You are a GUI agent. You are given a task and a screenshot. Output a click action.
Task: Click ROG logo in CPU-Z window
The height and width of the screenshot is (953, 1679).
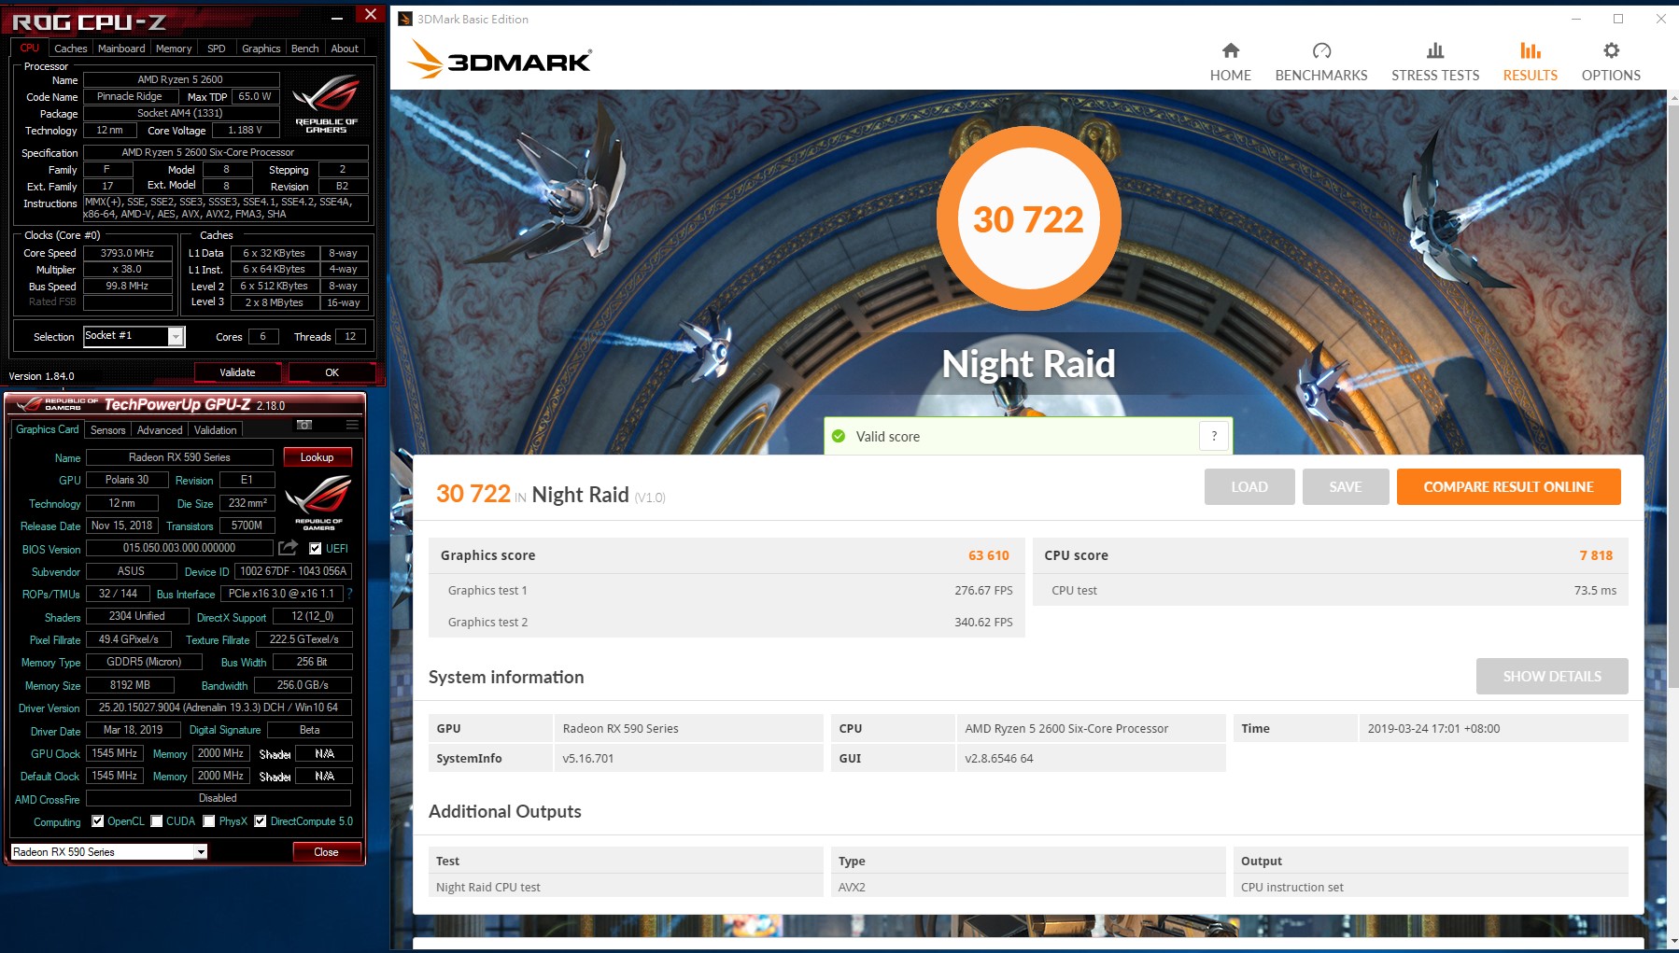[x=326, y=103]
